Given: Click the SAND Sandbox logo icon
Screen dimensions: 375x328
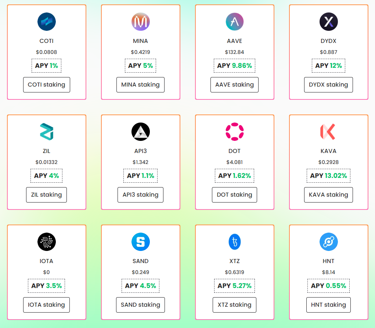Looking at the screenshot, I should coord(140,242).
